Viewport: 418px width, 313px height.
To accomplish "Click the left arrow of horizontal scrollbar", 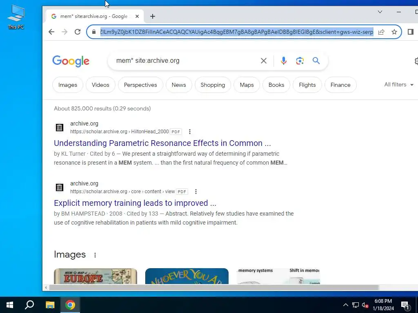I will (46, 287).
